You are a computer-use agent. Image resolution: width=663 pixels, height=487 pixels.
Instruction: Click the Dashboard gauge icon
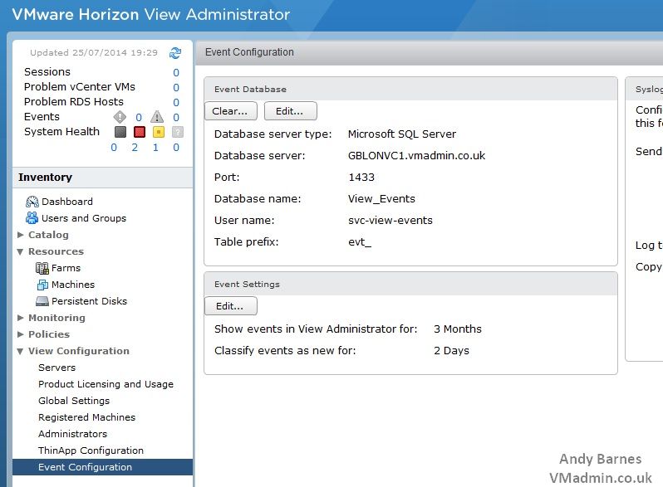tap(32, 202)
